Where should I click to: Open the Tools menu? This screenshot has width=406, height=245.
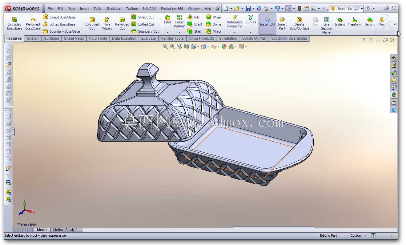click(x=98, y=9)
